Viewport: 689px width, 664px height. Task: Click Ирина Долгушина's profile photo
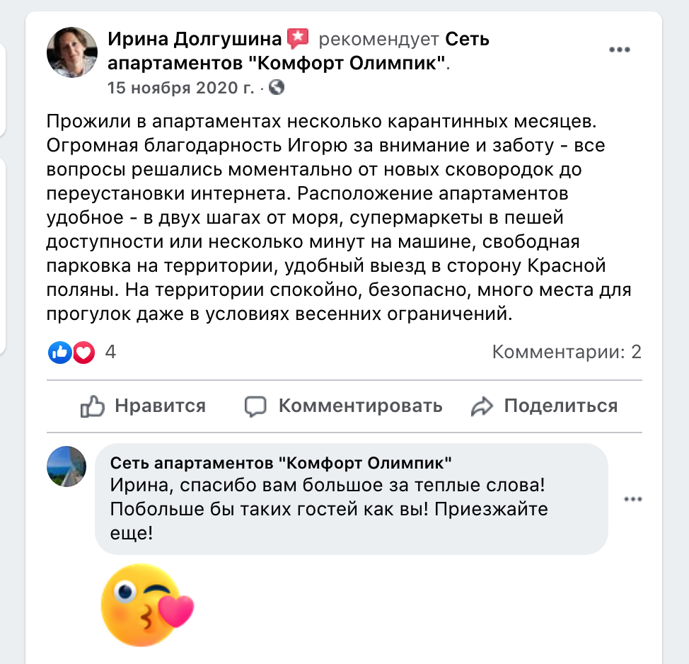[72, 52]
